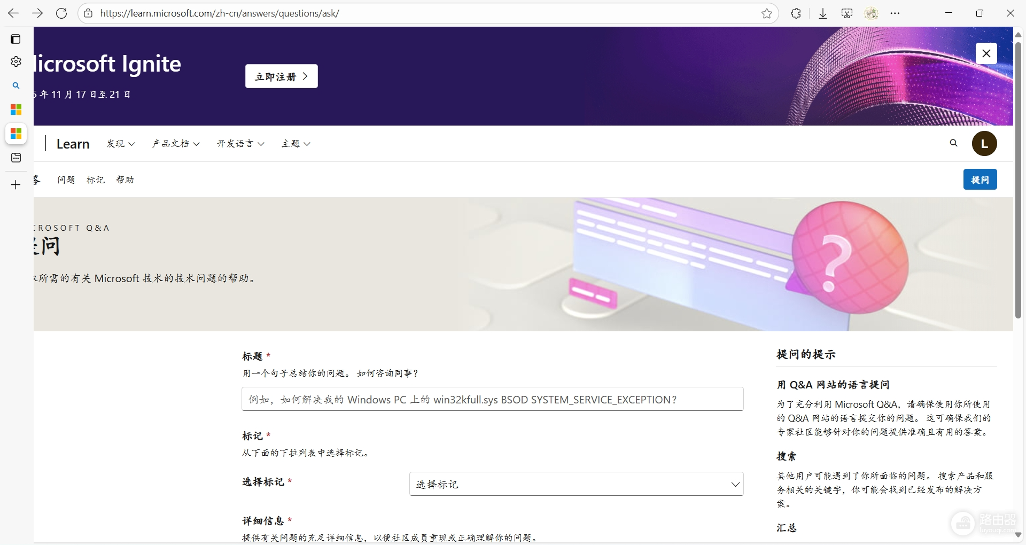Click the Microsoft Ignite banner title

(x=108, y=64)
